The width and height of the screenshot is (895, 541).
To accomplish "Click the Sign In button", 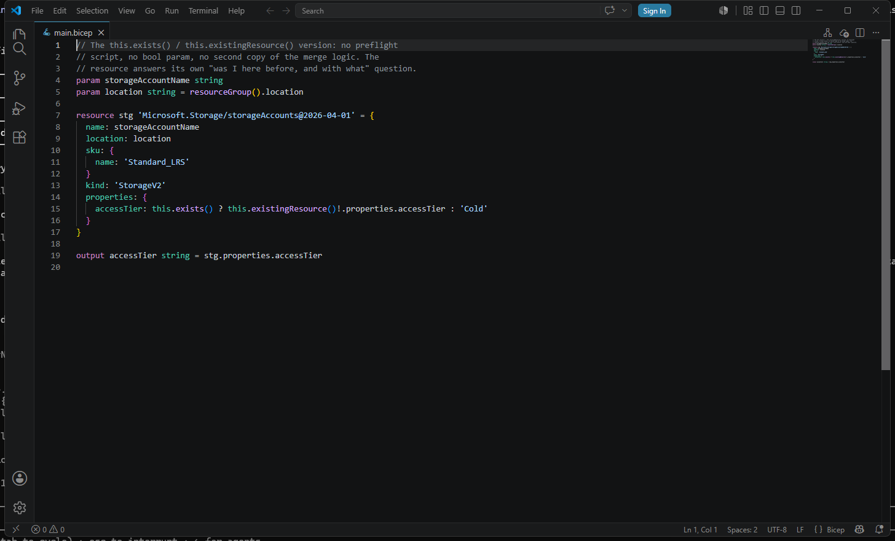I will tap(654, 10).
